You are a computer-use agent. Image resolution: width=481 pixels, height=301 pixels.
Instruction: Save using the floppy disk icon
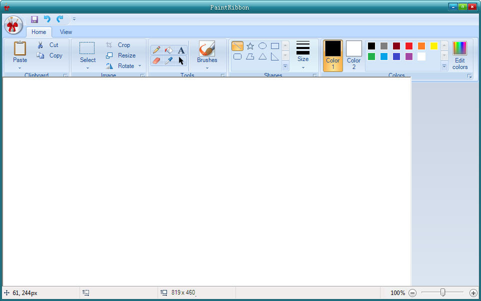(x=34, y=19)
